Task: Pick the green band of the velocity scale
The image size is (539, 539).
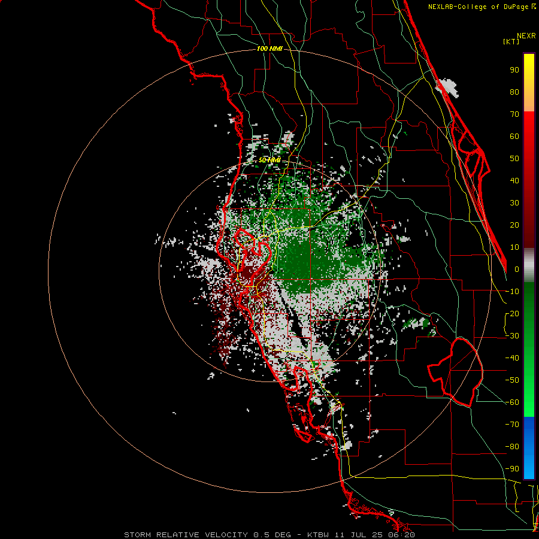Action: [529, 349]
